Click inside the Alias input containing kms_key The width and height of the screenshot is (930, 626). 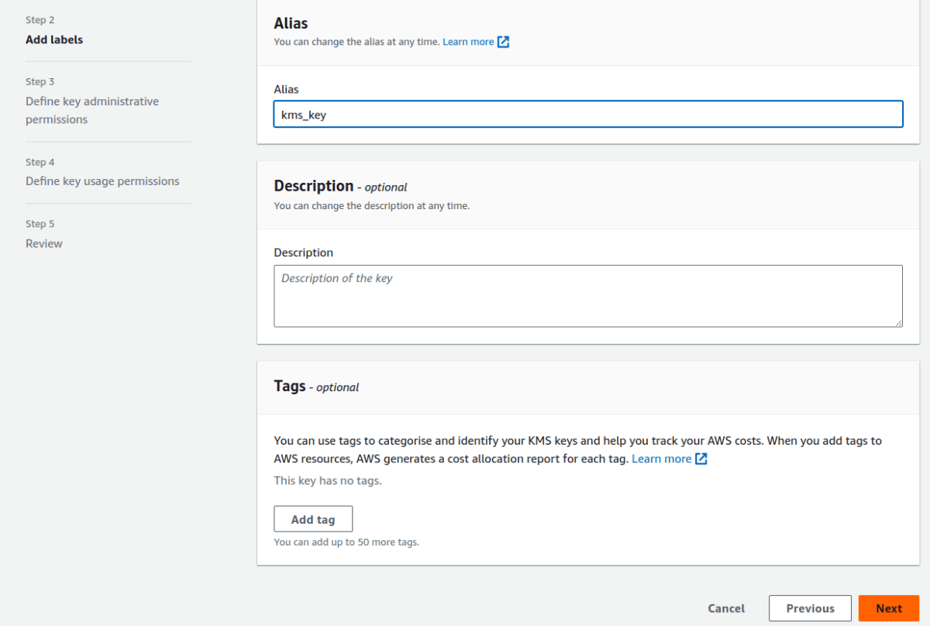[587, 114]
